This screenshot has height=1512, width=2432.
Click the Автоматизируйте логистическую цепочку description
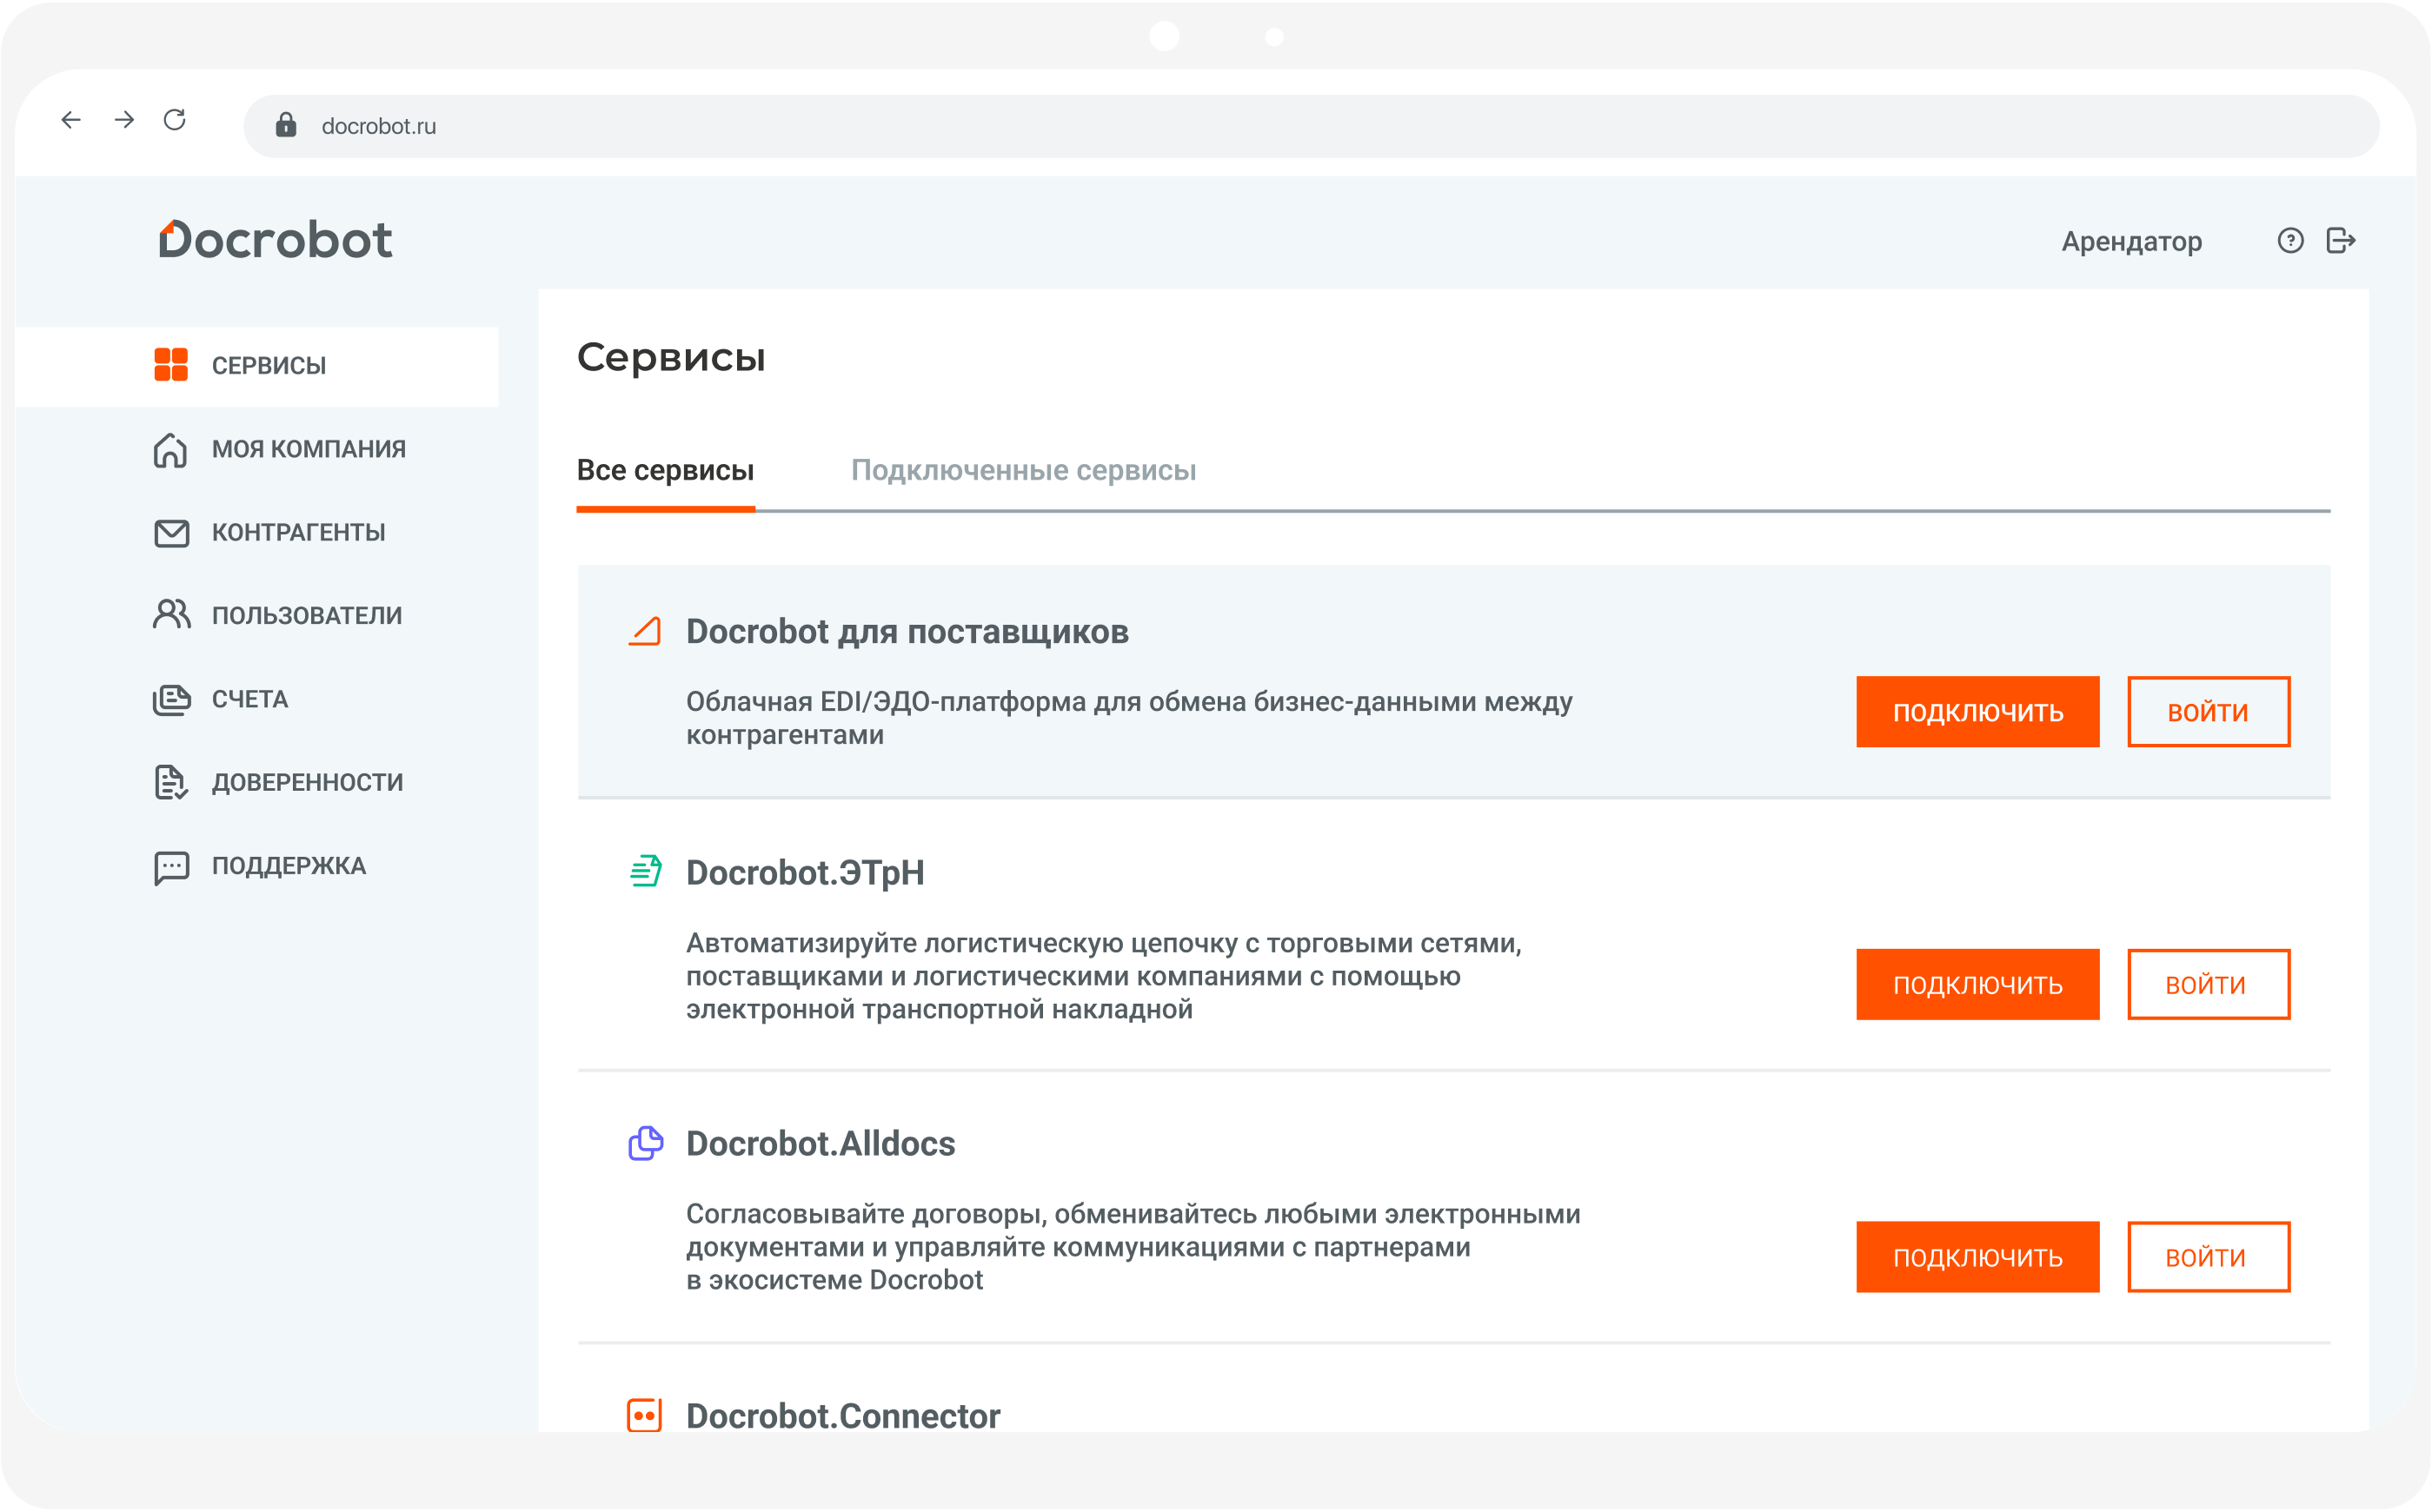pos(1104,976)
